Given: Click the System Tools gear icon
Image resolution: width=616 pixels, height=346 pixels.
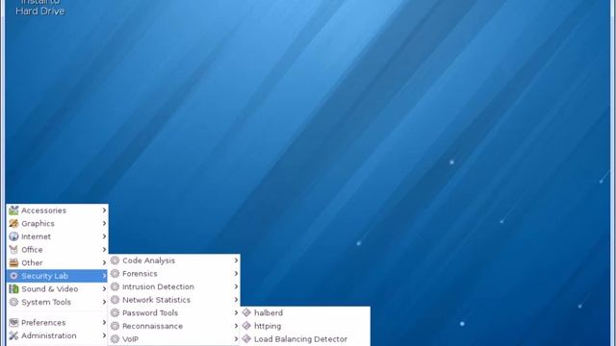Looking at the screenshot, I should point(13,302).
